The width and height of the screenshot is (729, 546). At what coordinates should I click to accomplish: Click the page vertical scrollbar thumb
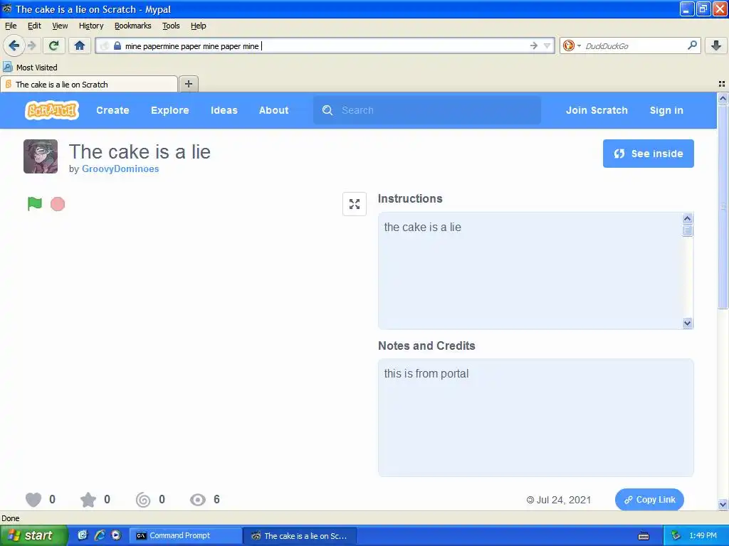click(723, 207)
